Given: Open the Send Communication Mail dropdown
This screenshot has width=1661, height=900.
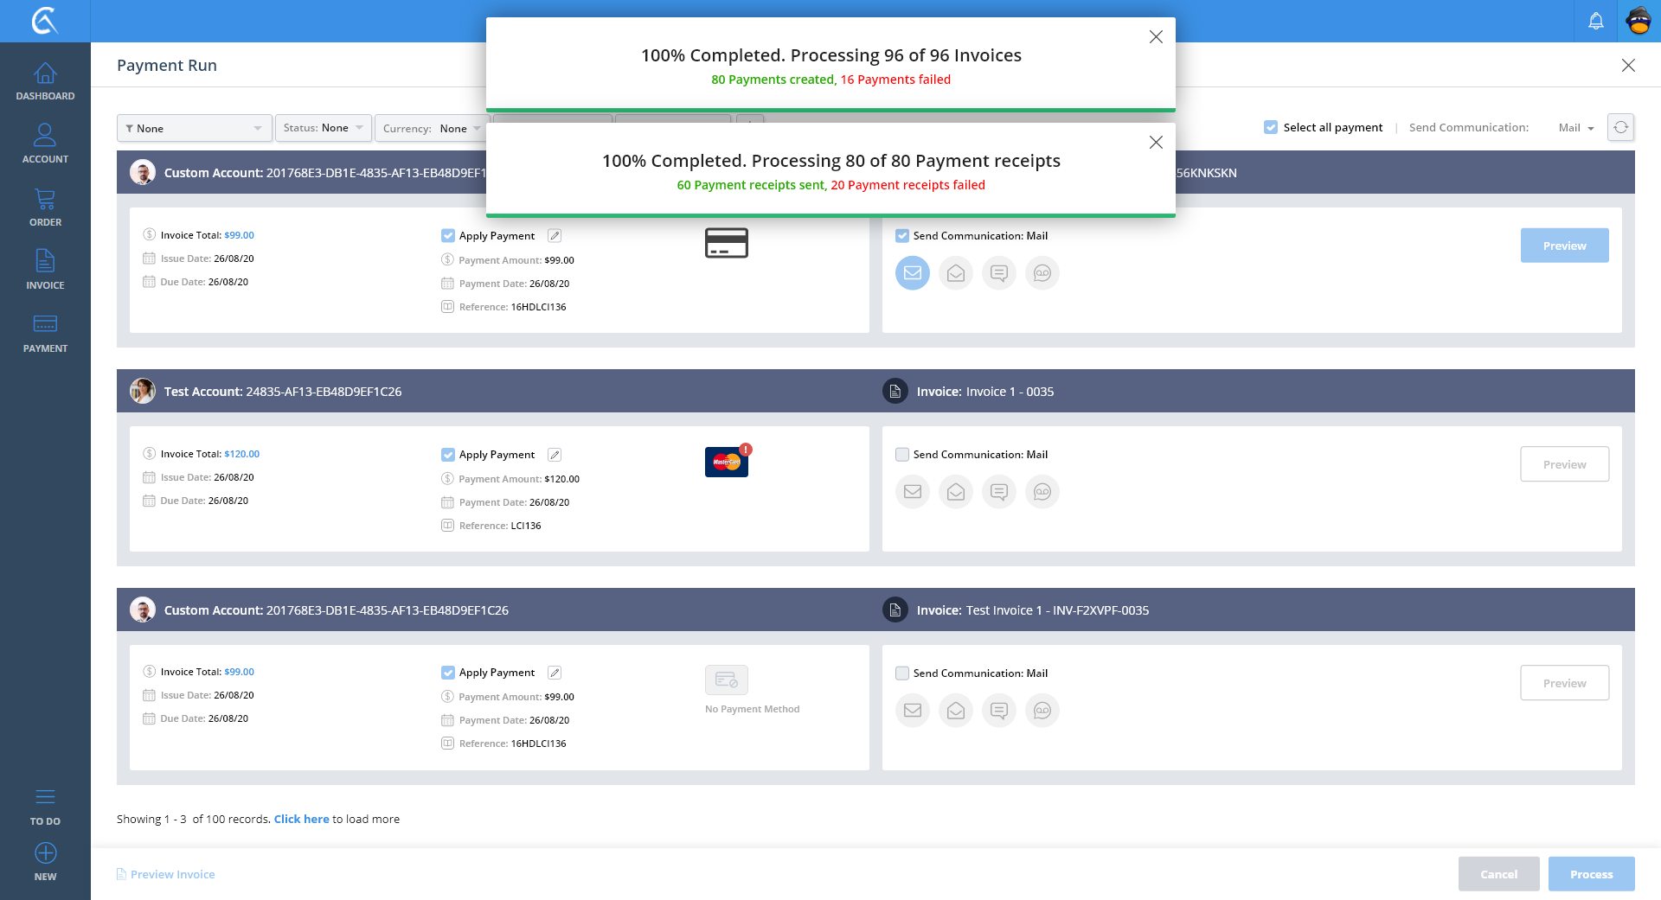Looking at the screenshot, I should (1575, 128).
